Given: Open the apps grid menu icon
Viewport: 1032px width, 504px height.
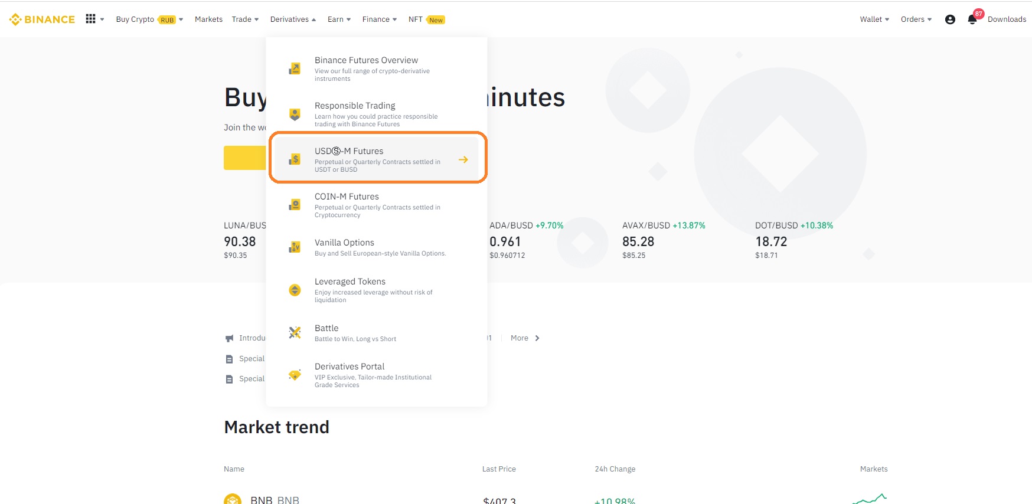Looking at the screenshot, I should click(x=90, y=19).
